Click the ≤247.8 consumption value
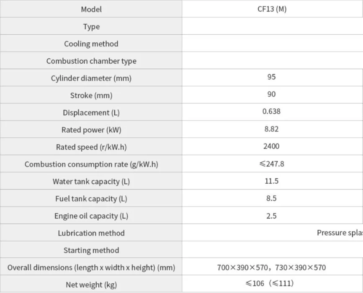The width and height of the screenshot is (363, 293). coord(272,164)
